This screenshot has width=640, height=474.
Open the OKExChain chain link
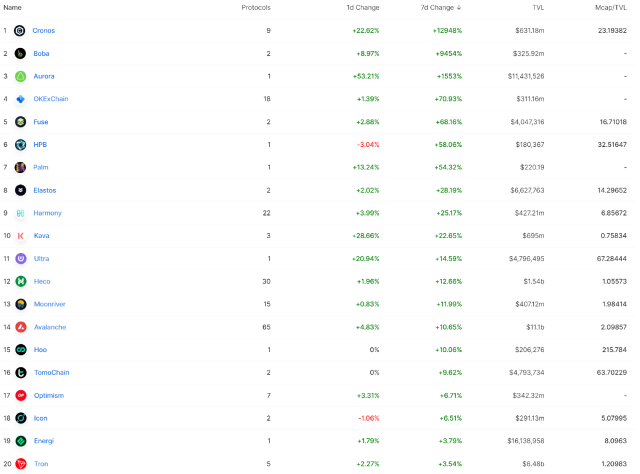tap(51, 99)
